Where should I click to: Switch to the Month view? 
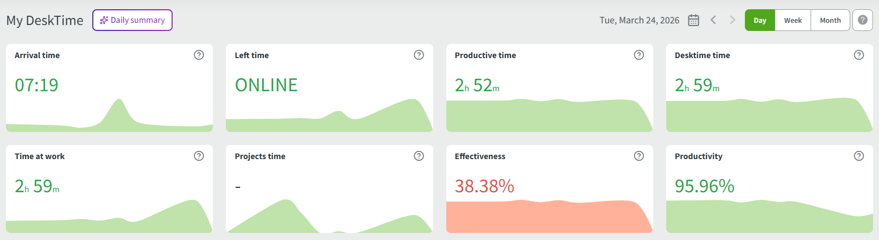[830, 20]
